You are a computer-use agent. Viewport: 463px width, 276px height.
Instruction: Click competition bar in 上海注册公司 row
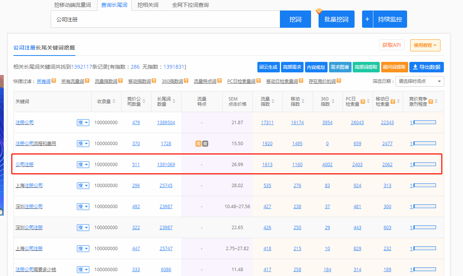424,185
